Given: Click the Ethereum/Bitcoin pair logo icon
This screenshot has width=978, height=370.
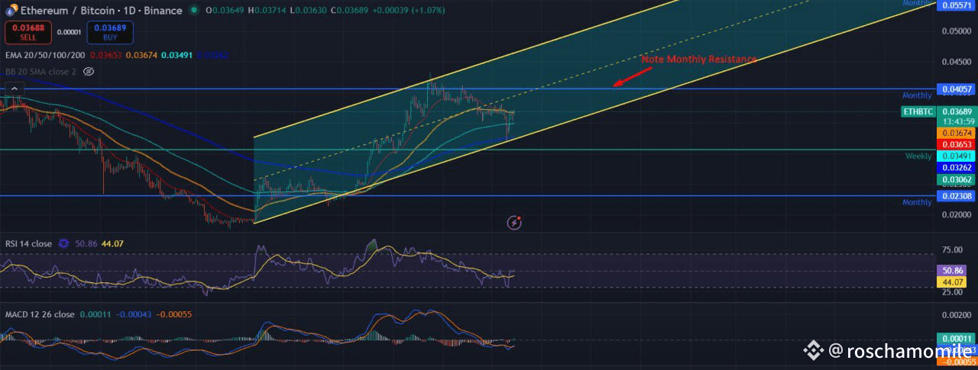Looking at the screenshot, I should coord(11,11).
